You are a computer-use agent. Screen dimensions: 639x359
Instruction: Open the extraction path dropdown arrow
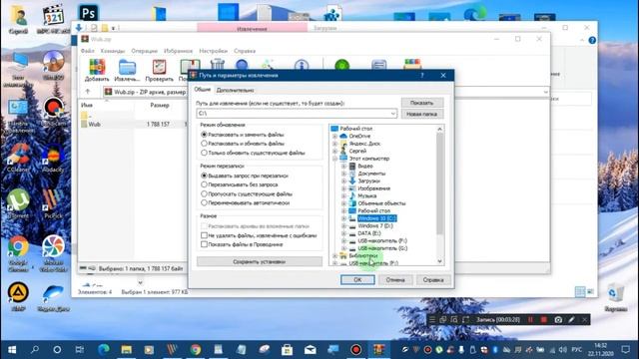[x=392, y=113]
